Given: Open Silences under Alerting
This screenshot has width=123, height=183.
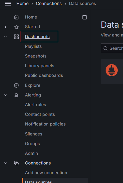Looking at the screenshot, I should click(x=34, y=134).
